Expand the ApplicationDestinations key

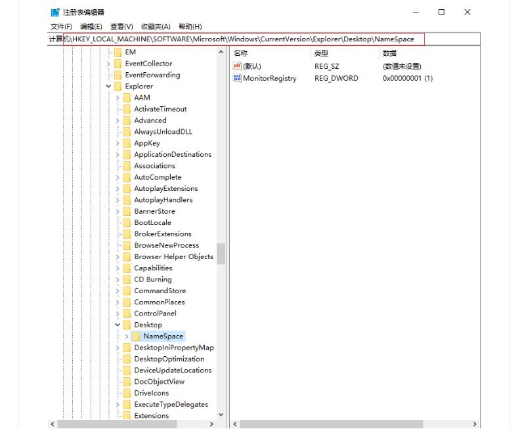[117, 155]
